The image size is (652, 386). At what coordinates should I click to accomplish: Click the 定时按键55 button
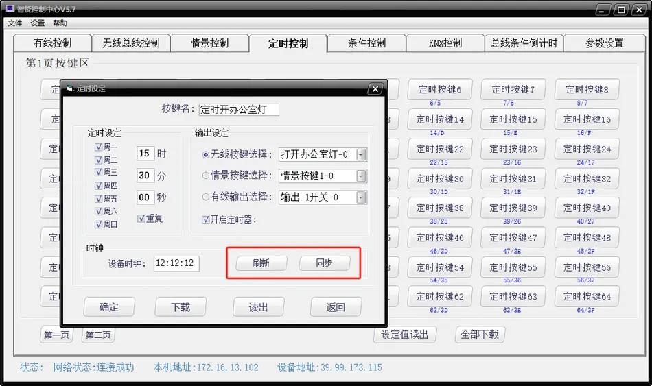[x=513, y=267]
